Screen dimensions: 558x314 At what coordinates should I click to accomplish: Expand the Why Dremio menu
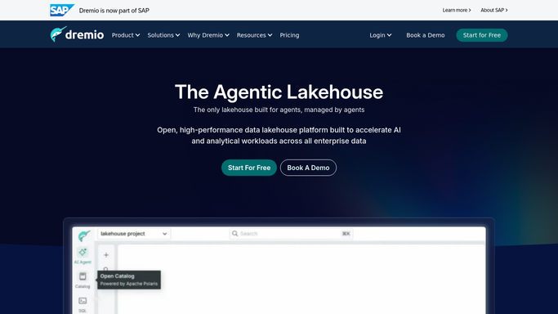coord(208,35)
